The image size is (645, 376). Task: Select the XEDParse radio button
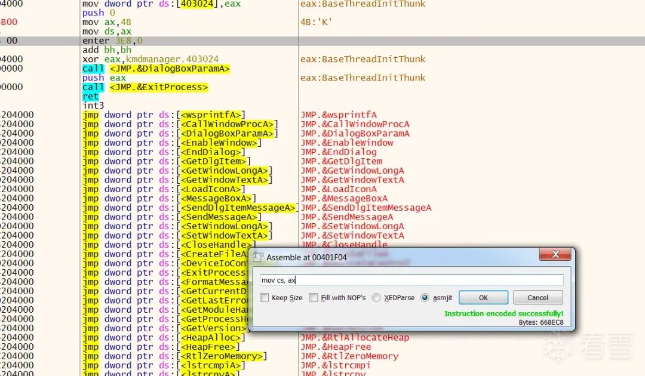[x=376, y=297]
